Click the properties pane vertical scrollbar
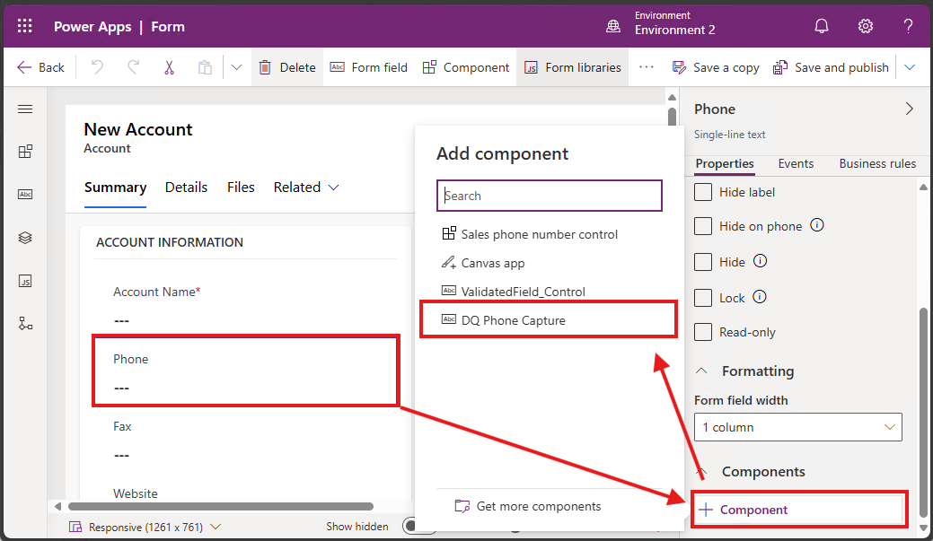This screenshot has height=541, width=933. pos(923,412)
